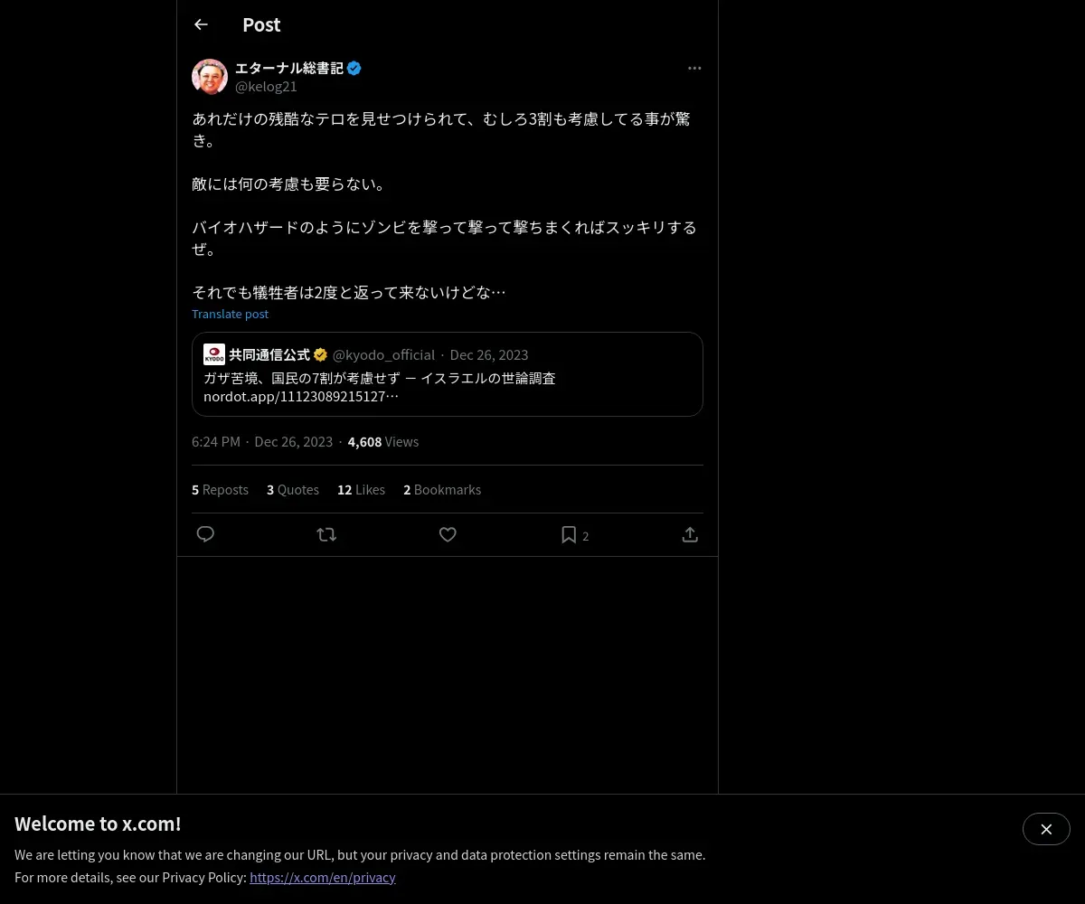Click the @kelog21 username handle
Screen dimensions: 1085x904
(x=266, y=86)
